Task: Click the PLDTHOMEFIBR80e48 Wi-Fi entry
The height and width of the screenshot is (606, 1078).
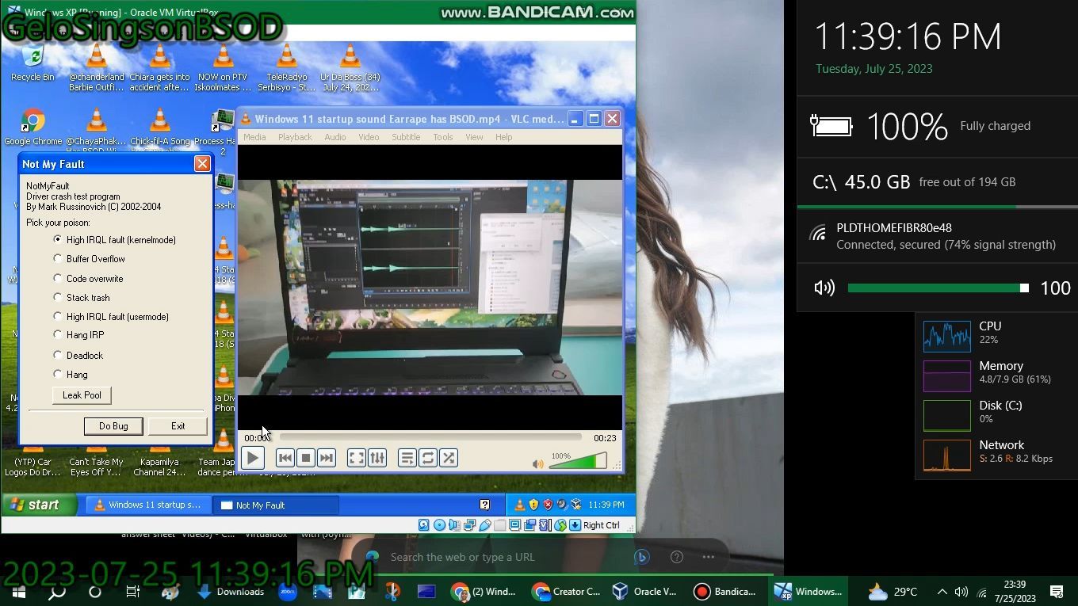Action: pyautogui.click(x=937, y=236)
